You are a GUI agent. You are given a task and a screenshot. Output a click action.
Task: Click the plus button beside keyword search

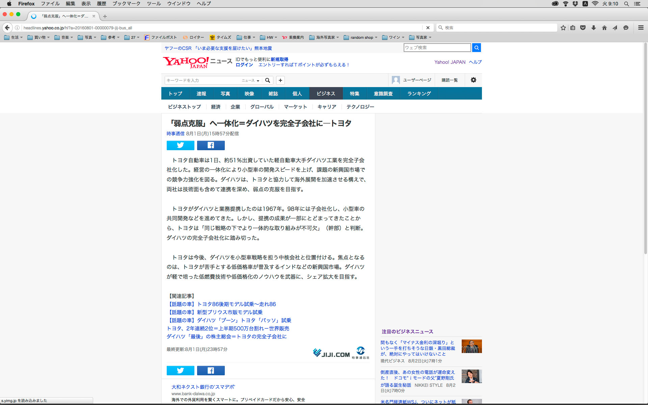[280, 80]
